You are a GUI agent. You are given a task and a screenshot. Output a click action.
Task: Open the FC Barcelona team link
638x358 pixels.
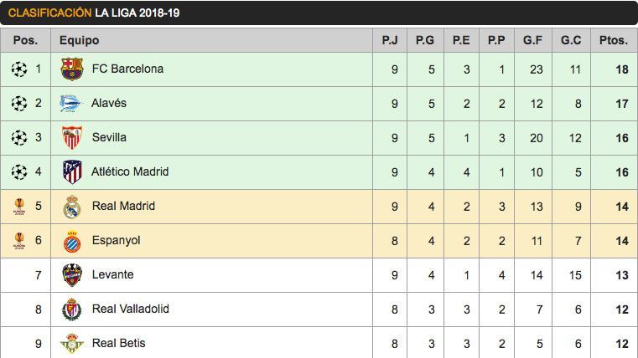[127, 69]
